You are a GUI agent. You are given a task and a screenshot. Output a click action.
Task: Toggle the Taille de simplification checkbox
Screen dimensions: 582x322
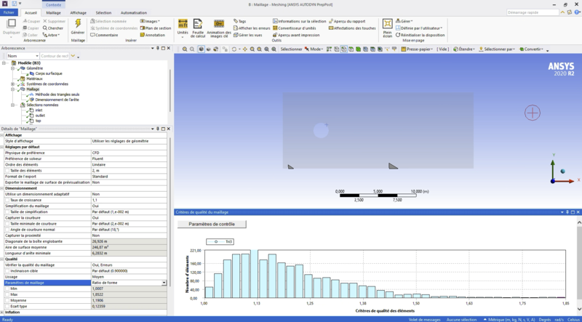(7, 212)
